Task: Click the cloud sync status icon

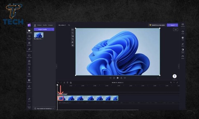Action: point(69,25)
